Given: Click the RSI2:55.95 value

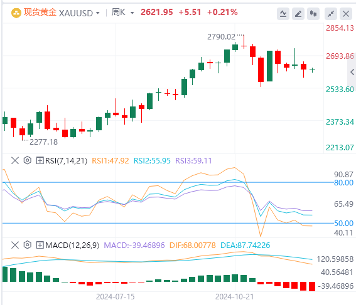Looking at the screenshot, I should [x=152, y=161].
